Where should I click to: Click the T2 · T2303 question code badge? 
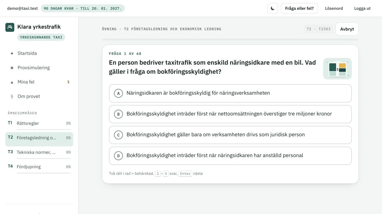point(318,29)
